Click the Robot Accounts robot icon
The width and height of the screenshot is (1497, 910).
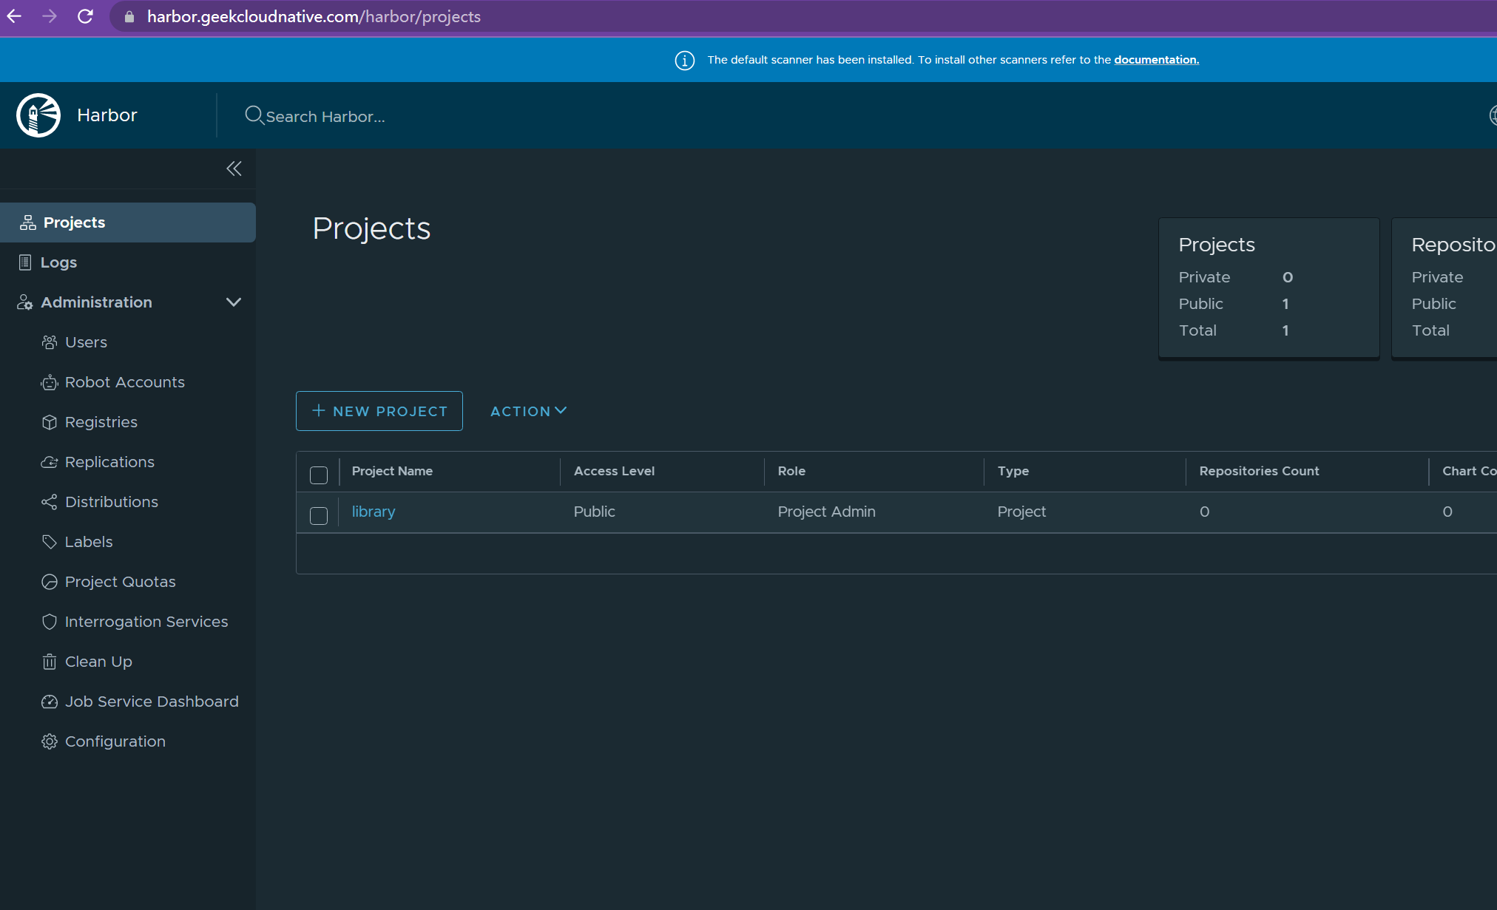(50, 382)
